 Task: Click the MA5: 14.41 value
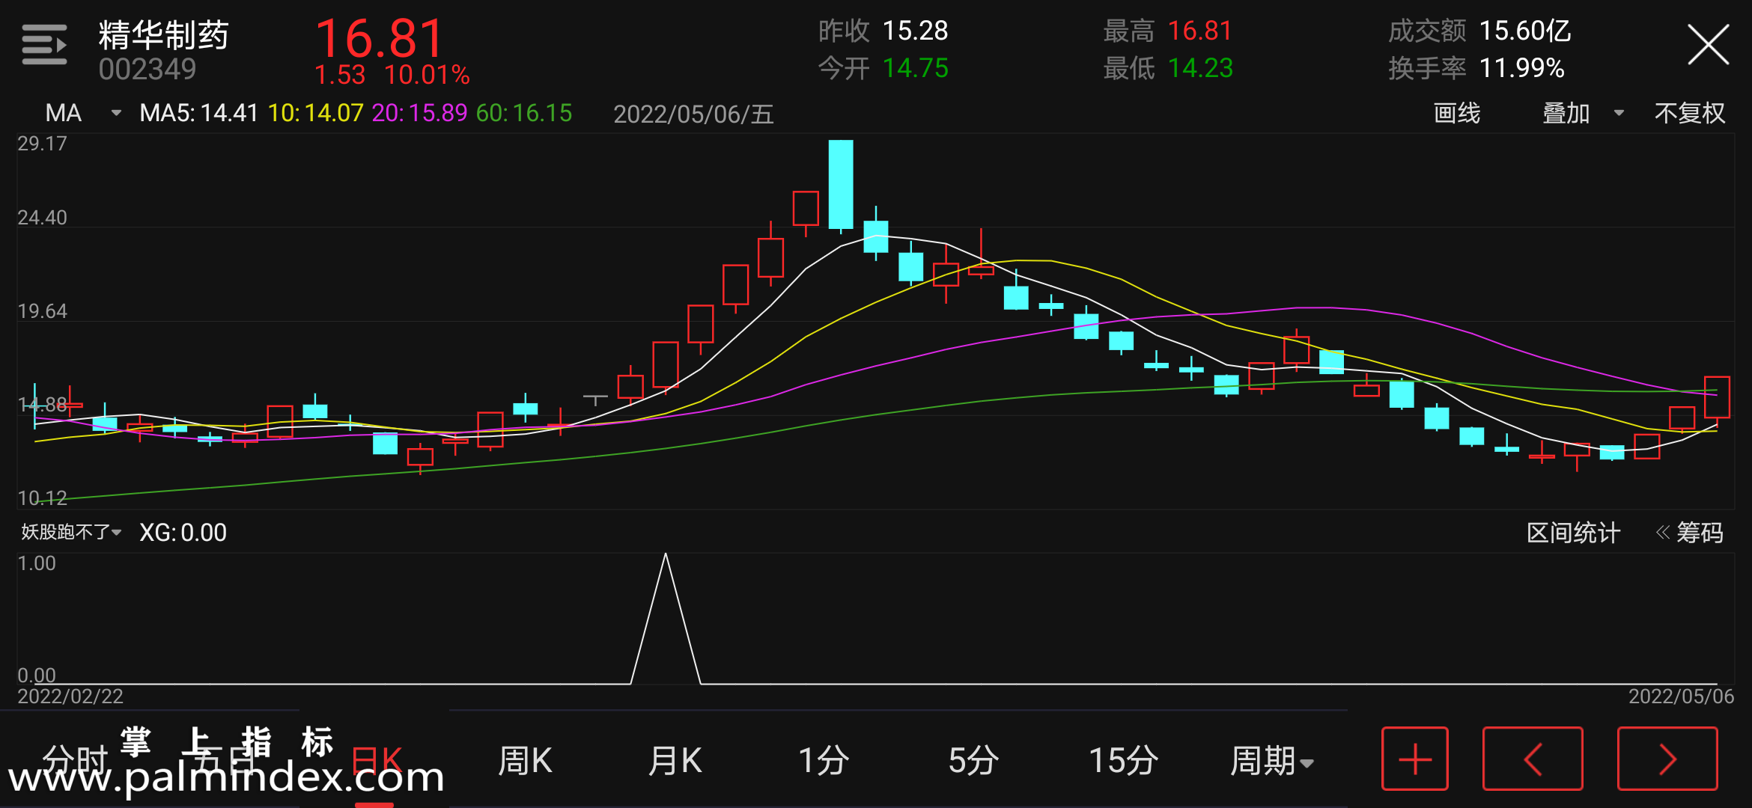coord(198,113)
